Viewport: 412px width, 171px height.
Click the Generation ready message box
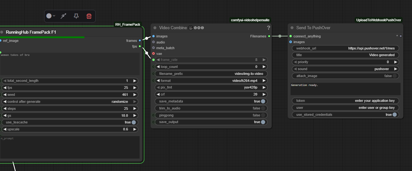click(345, 89)
